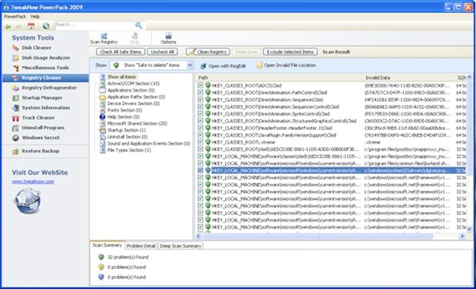Launch the Track Cleaner tool
476x289 pixels.
38,118
